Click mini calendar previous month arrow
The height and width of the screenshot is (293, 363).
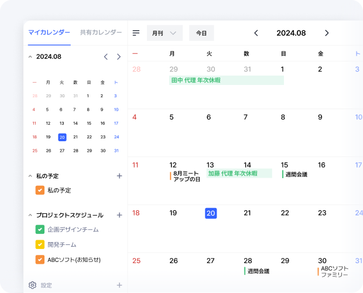point(106,57)
